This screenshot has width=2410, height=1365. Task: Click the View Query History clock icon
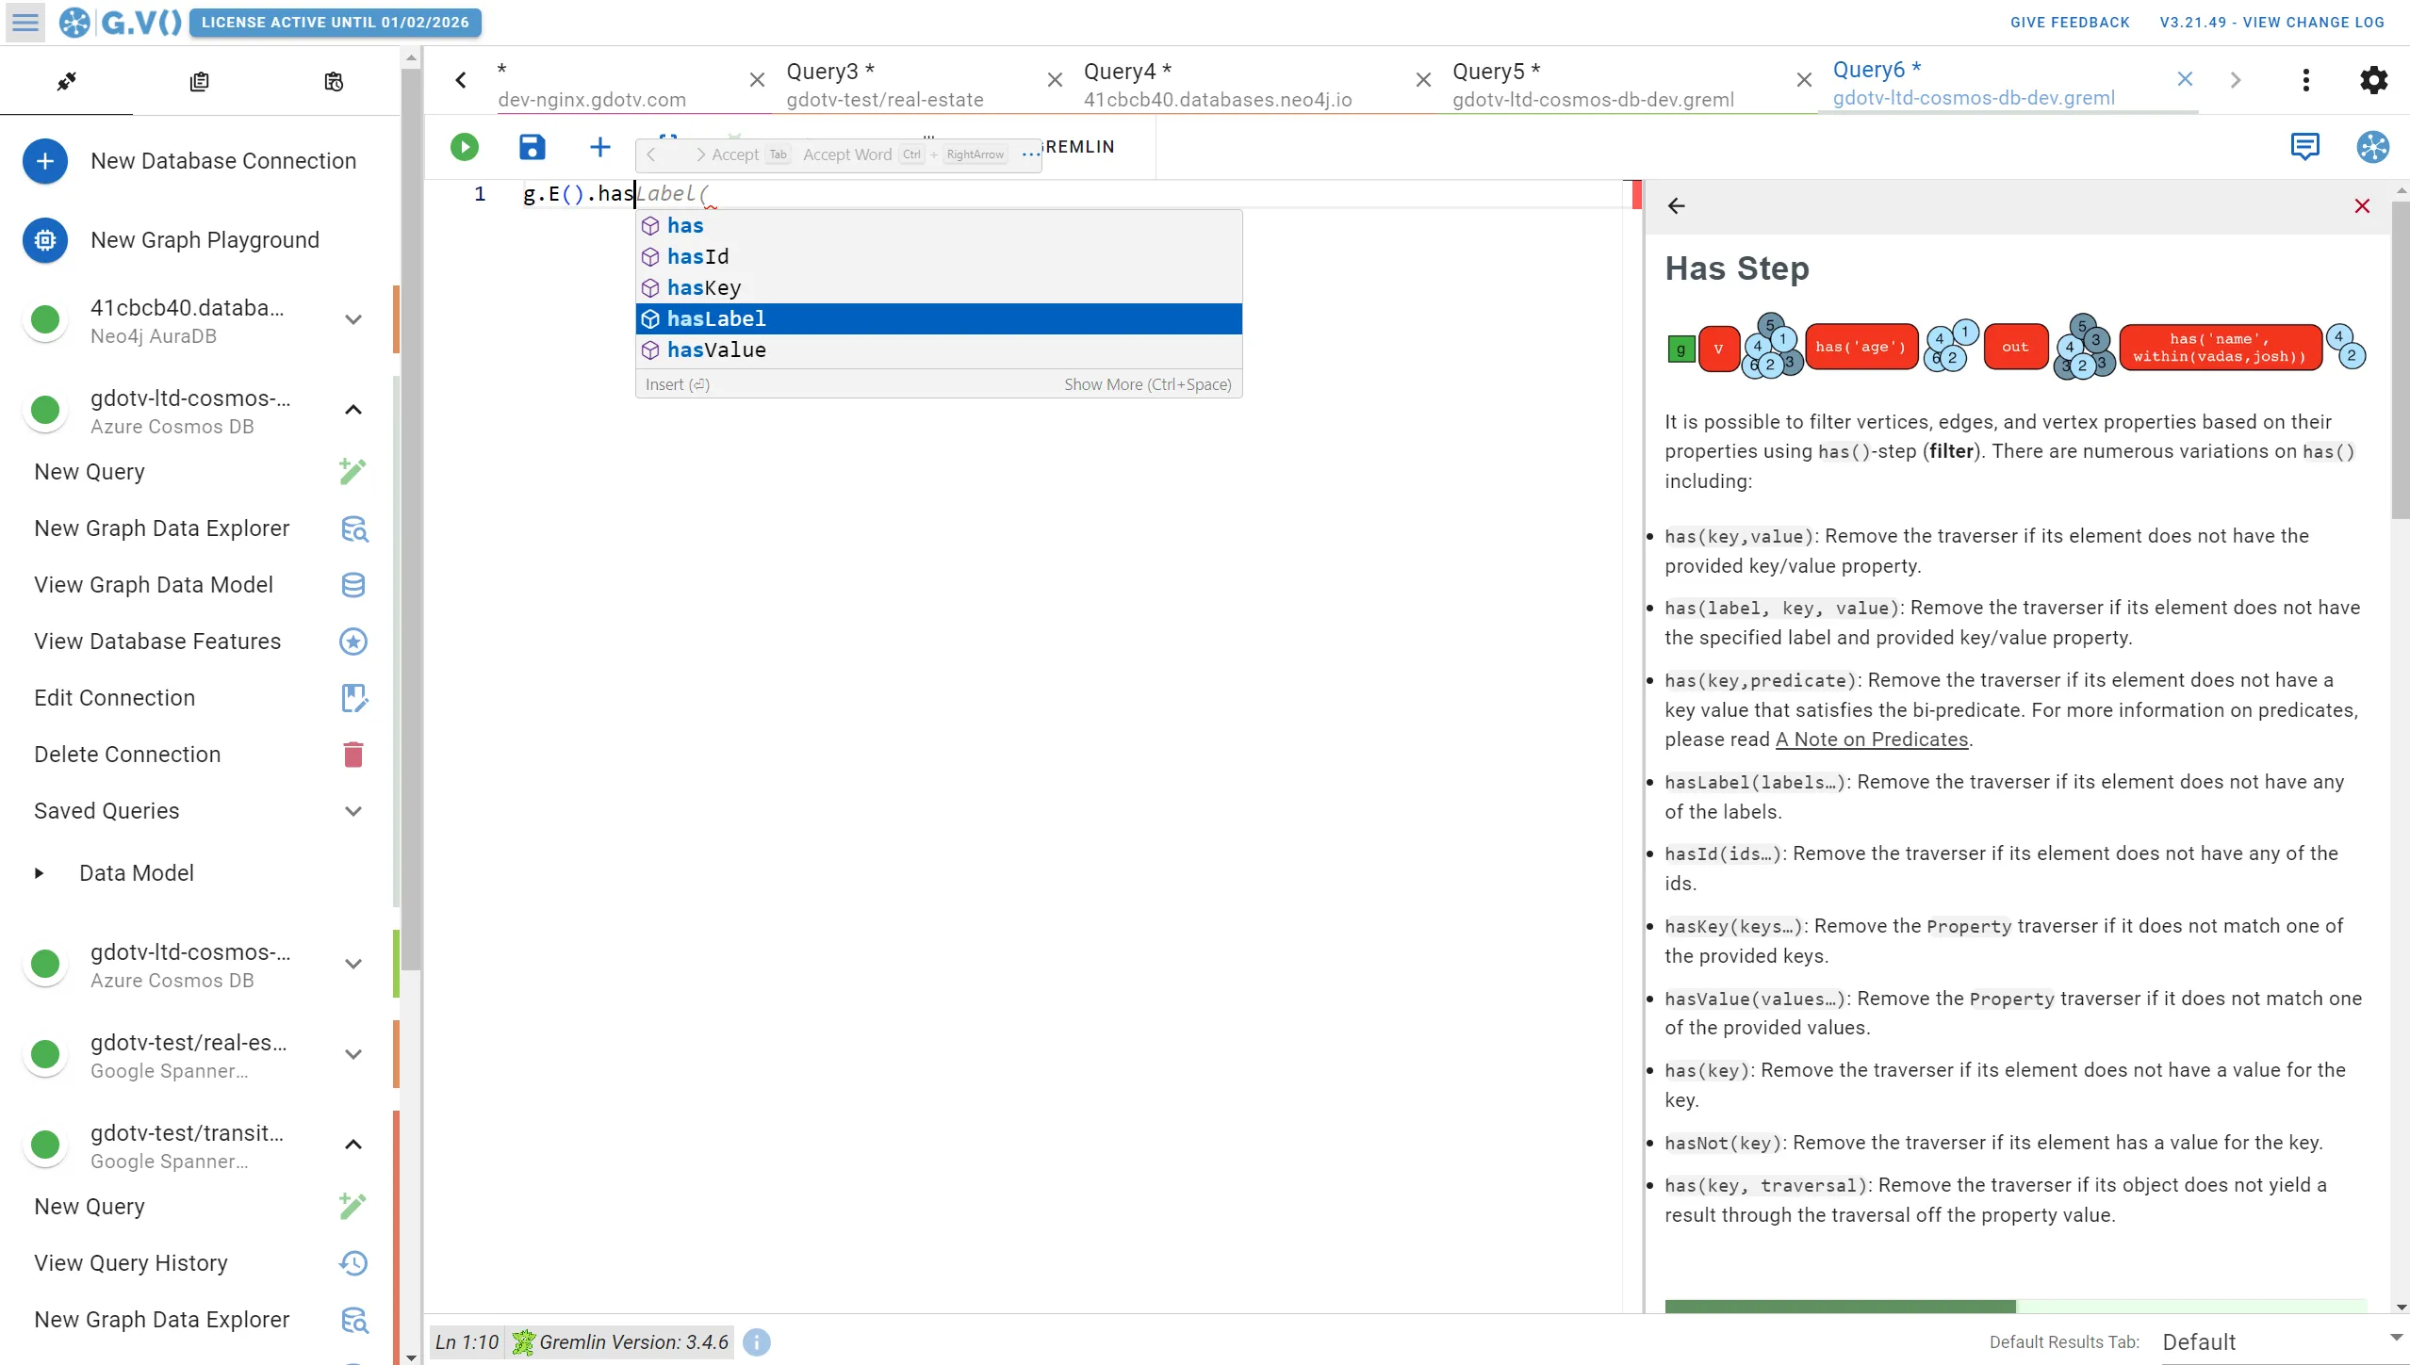point(353,1263)
